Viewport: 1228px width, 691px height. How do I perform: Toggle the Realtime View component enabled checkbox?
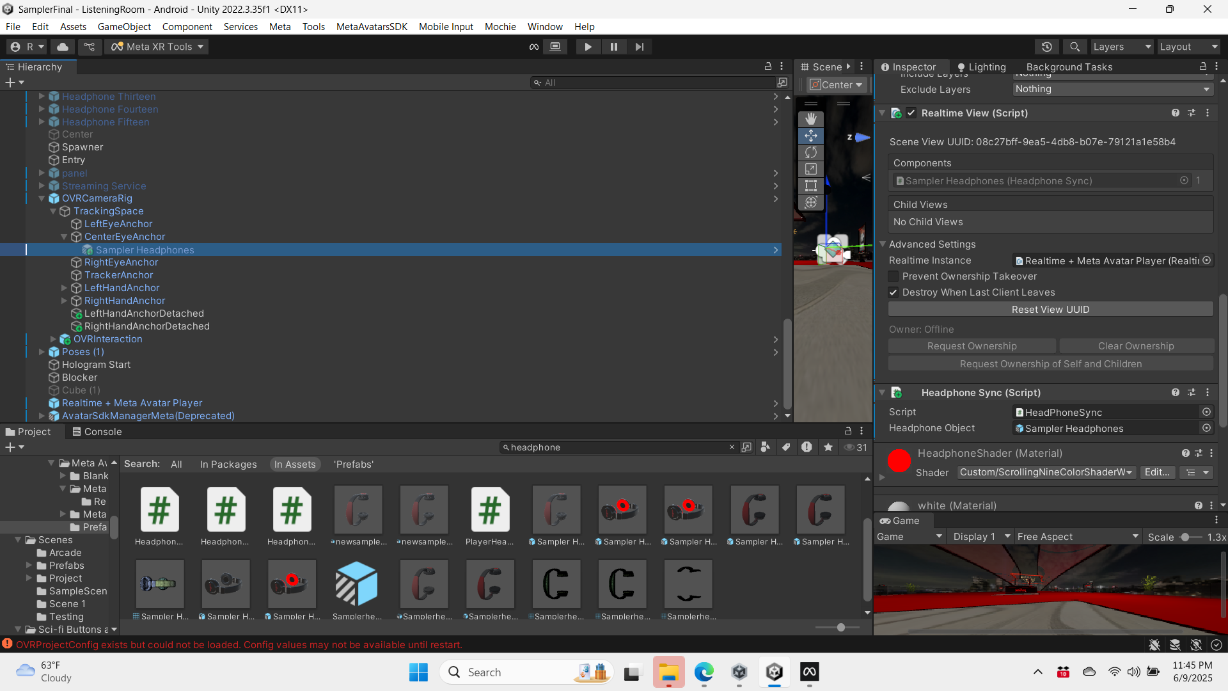click(x=911, y=113)
